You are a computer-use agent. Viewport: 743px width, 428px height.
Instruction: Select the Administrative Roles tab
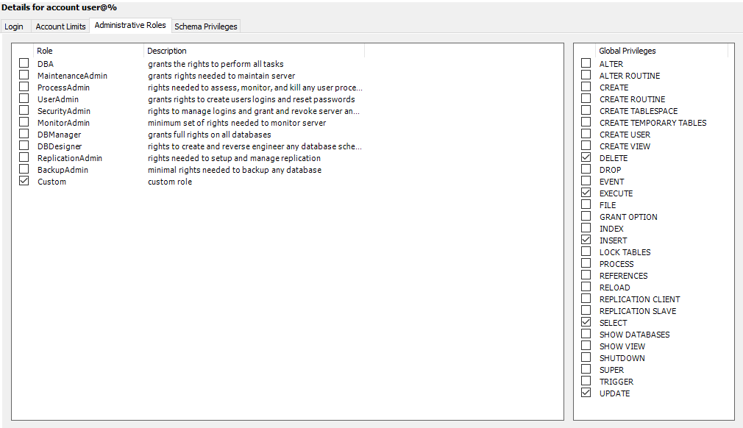click(x=130, y=25)
